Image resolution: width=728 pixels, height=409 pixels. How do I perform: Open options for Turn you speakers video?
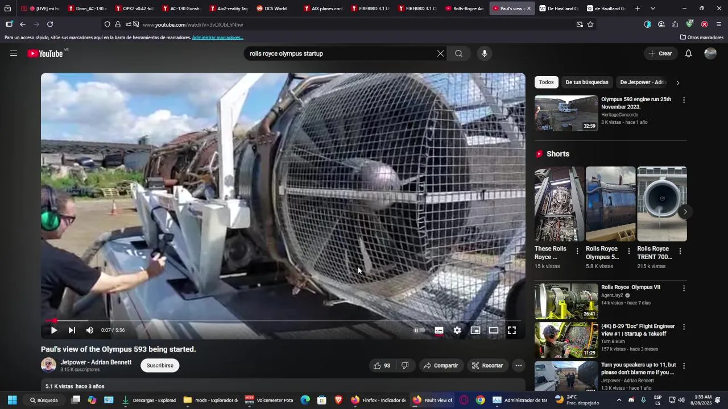[x=684, y=366]
